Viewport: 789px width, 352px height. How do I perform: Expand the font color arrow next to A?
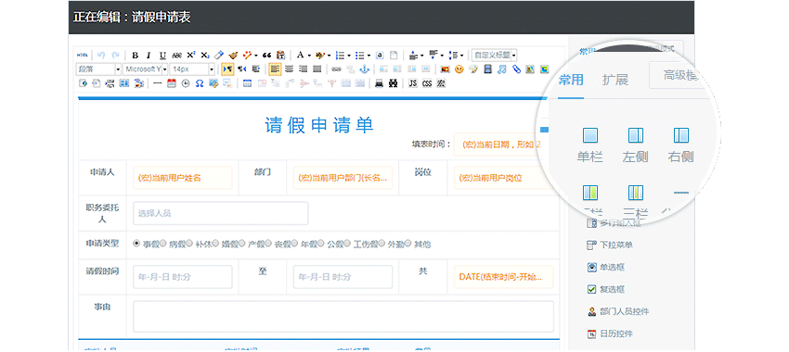309,56
